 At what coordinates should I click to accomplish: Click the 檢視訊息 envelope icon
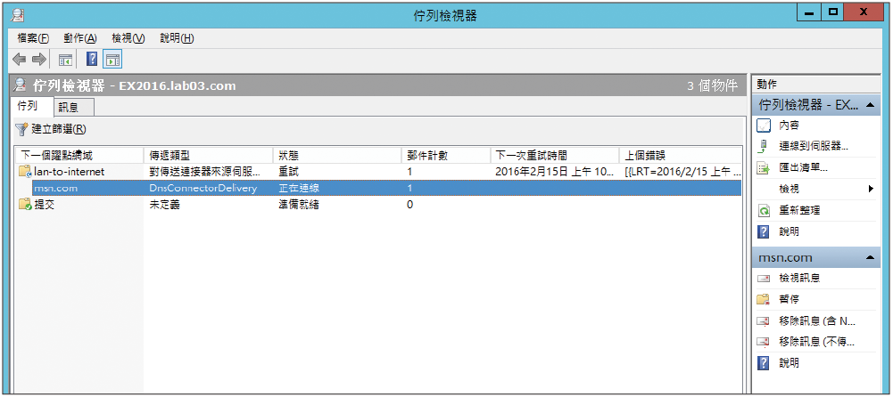click(x=764, y=279)
